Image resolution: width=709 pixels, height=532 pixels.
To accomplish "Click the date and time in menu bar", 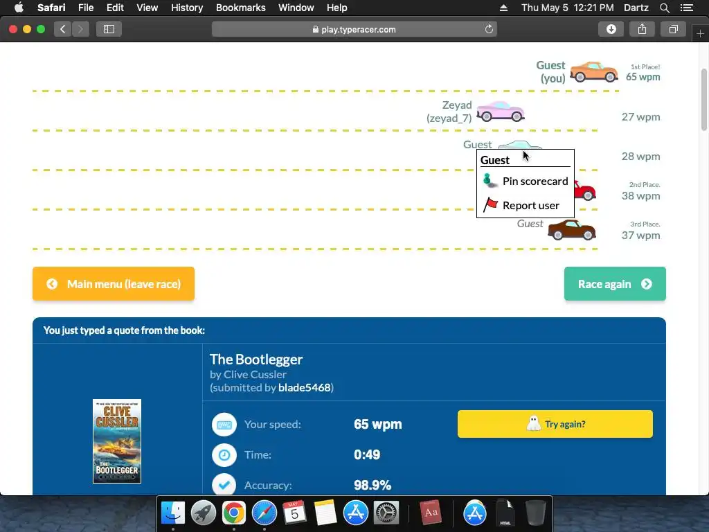I will point(568,8).
